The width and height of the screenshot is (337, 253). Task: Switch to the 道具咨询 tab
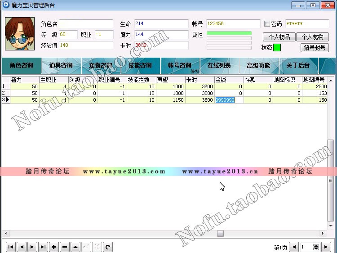pyautogui.click(x=61, y=65)
